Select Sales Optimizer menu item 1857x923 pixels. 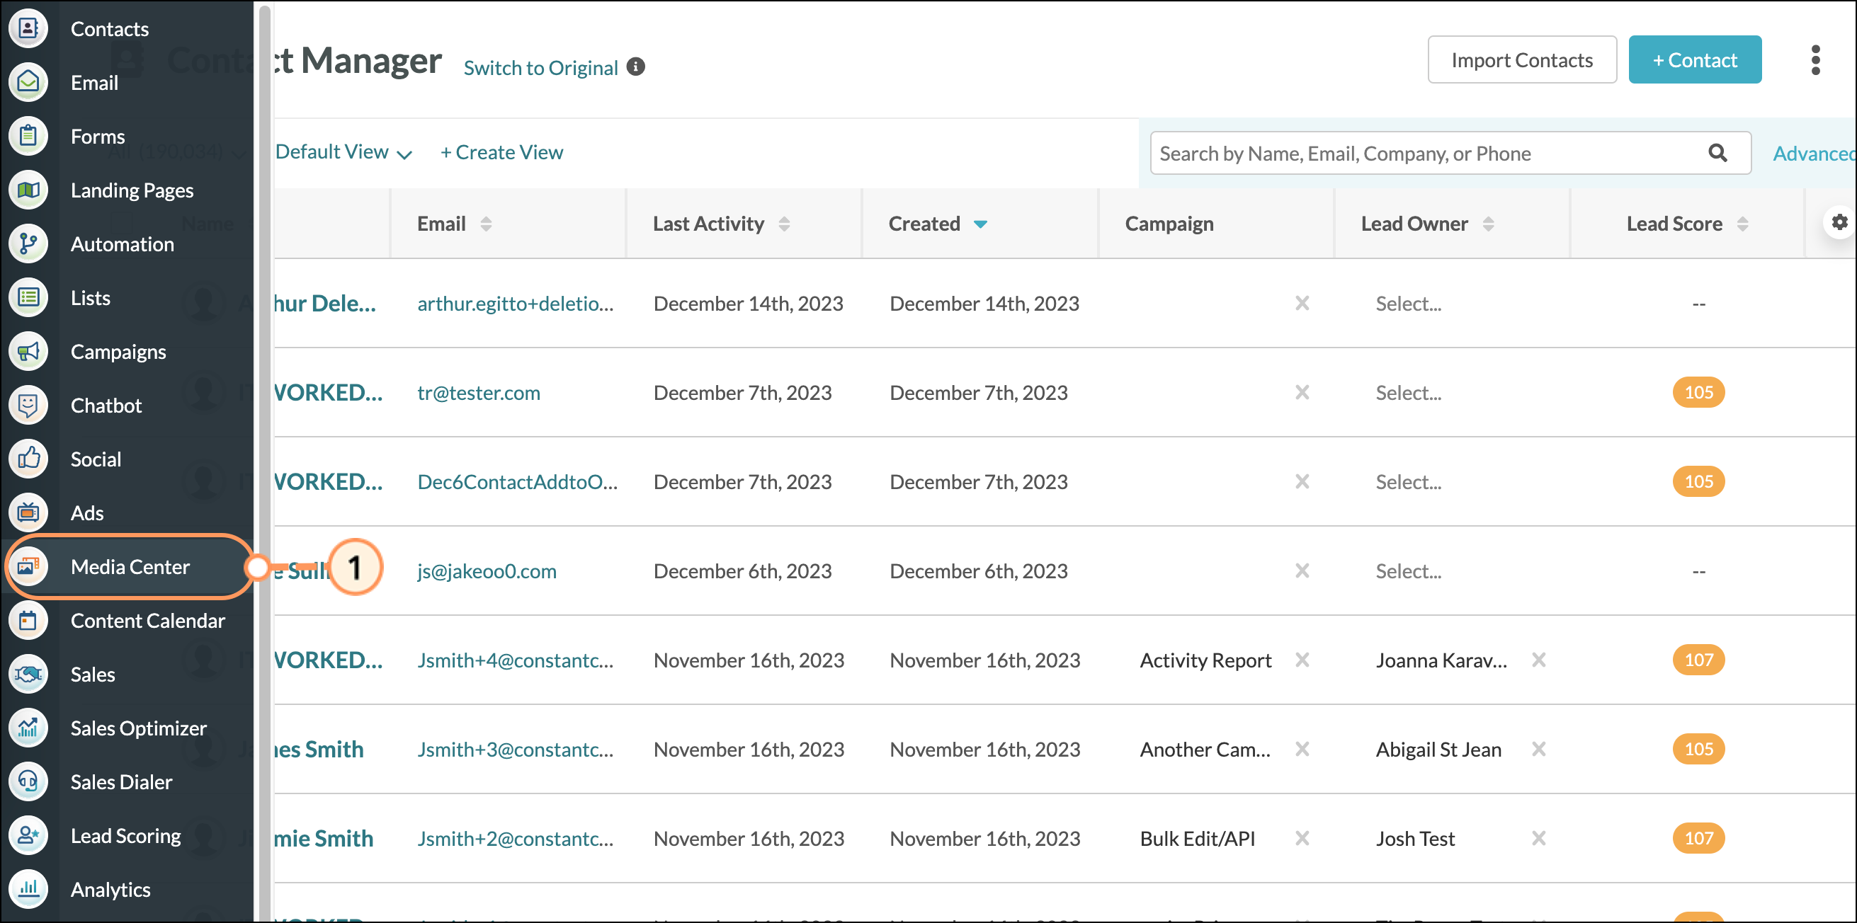[138, 728]
